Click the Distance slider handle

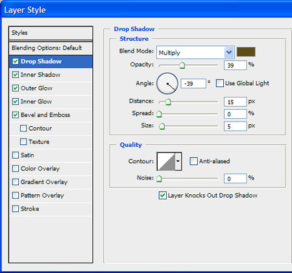tap(168, 101)
